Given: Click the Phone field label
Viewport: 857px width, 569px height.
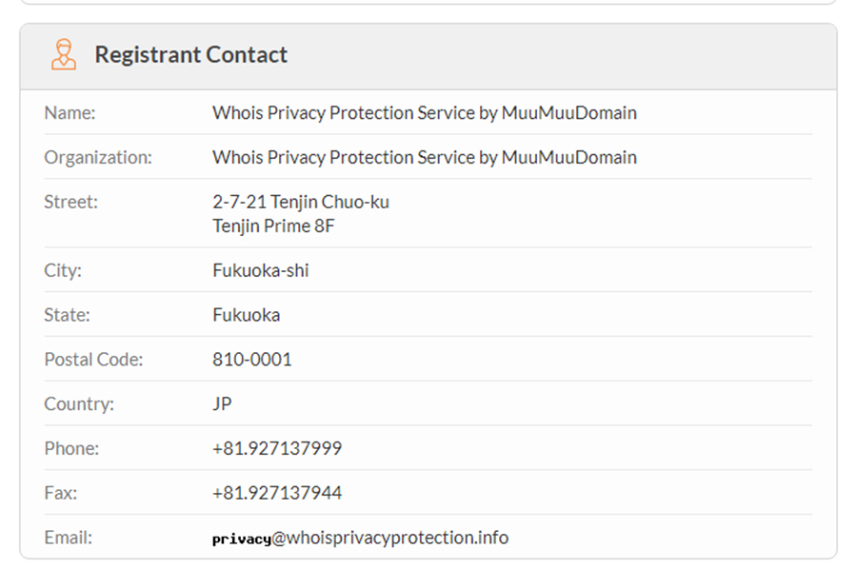Looking at the screenshot, I should (71, 448).
